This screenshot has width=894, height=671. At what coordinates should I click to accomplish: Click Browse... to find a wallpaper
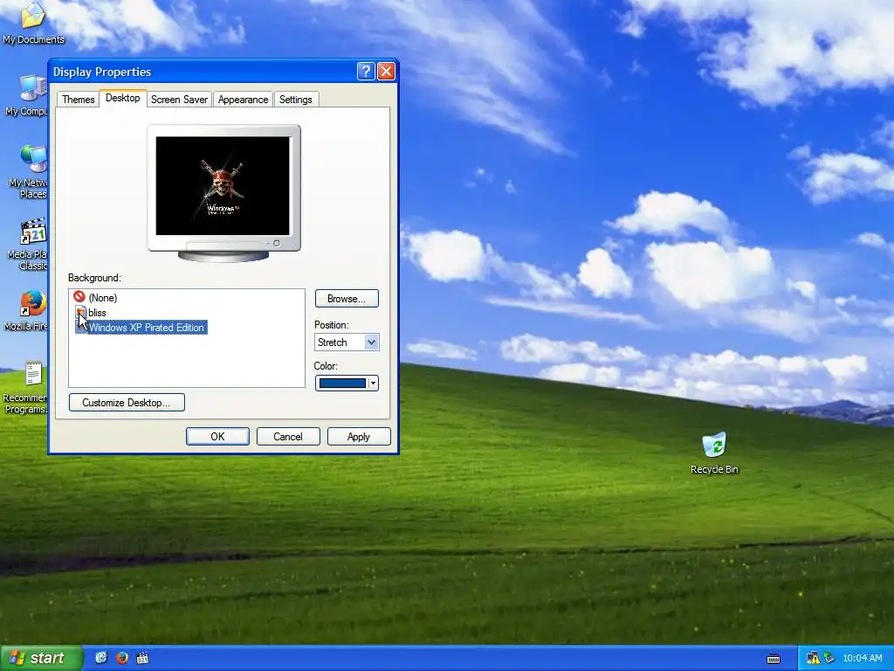pos(346,299)
